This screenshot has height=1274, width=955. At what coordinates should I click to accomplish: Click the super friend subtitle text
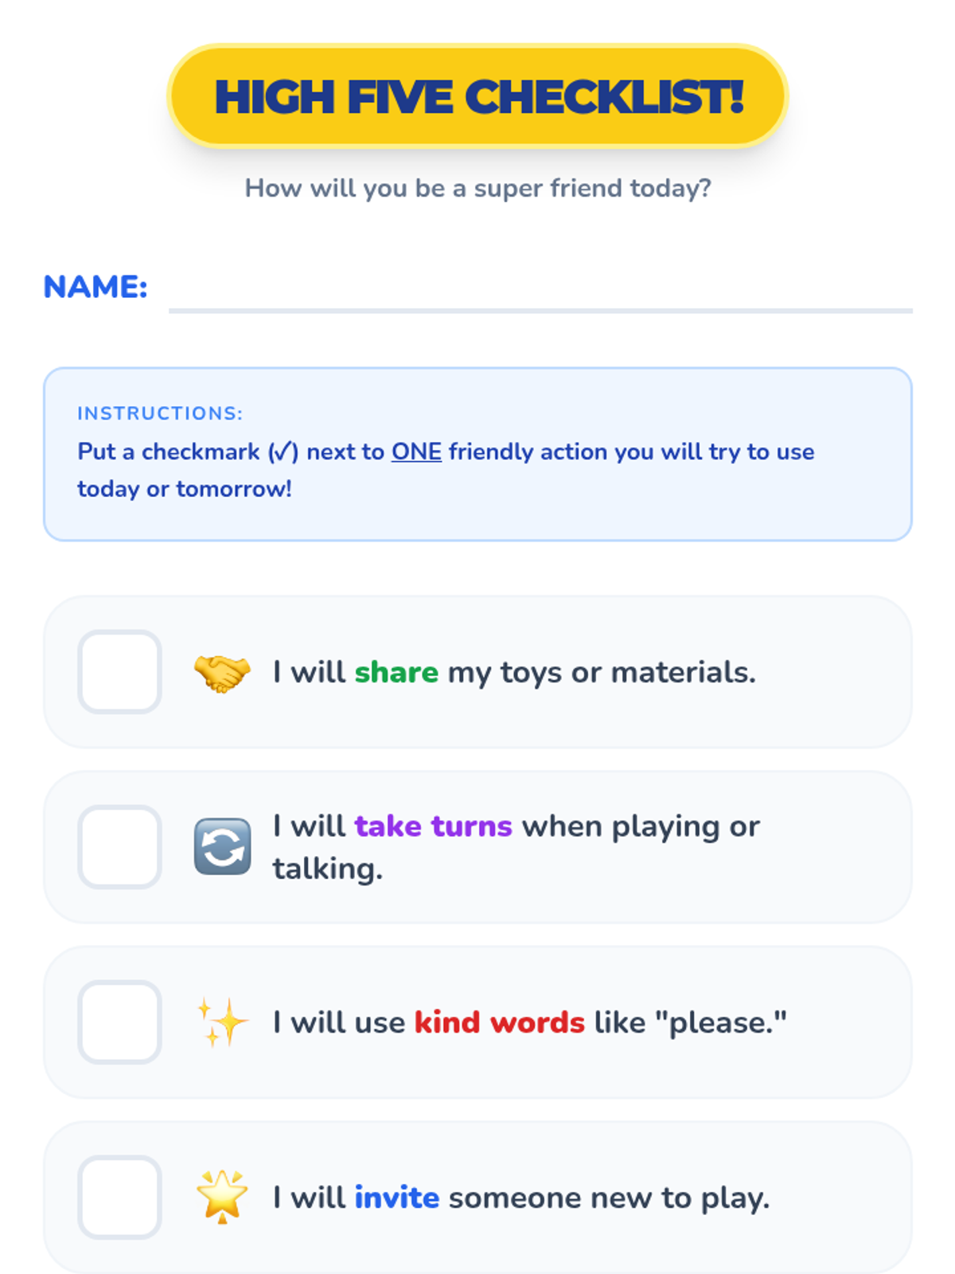[x=477, y=188]
